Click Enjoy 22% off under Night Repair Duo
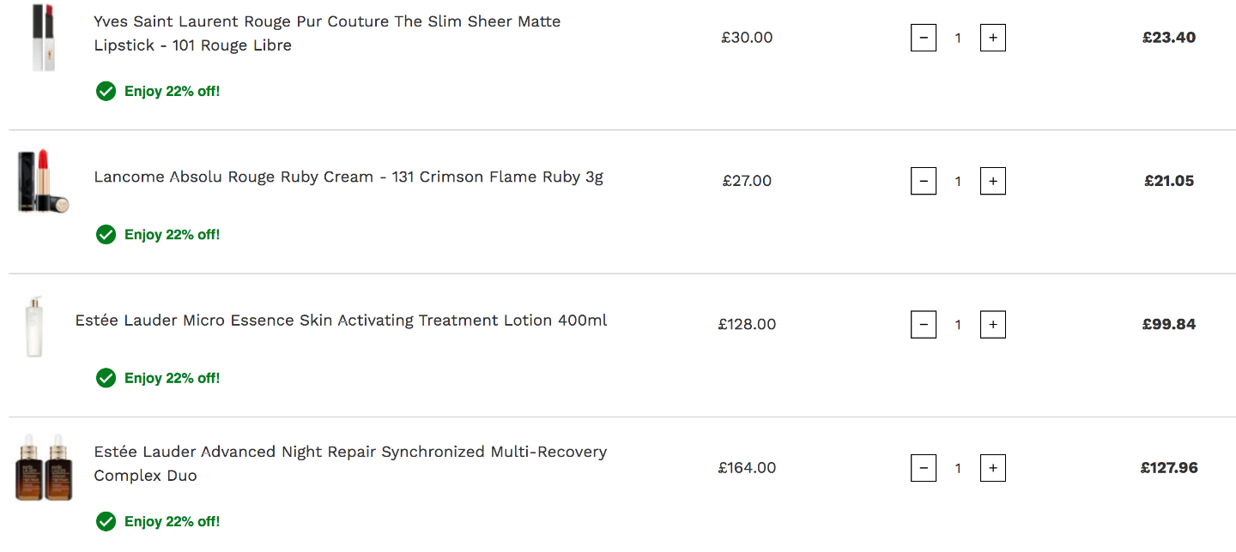The height and width of the screenshot is (552, 1236). [x=173, y=521]
